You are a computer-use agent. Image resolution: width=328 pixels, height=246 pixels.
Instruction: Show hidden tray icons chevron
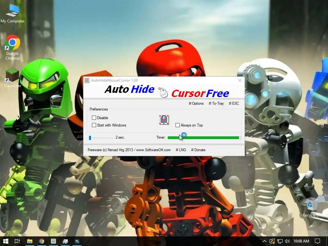pos(264,241)
